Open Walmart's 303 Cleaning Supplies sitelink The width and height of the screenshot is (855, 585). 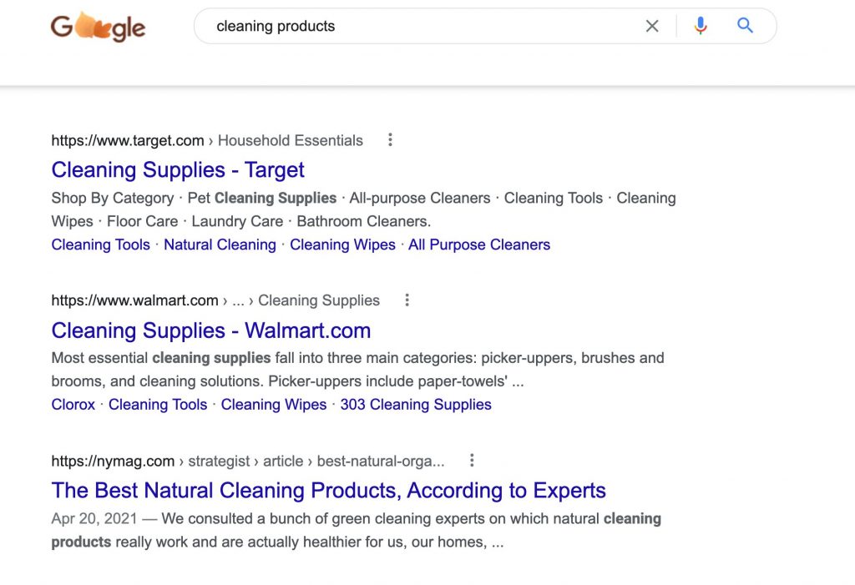coord(416,405)
